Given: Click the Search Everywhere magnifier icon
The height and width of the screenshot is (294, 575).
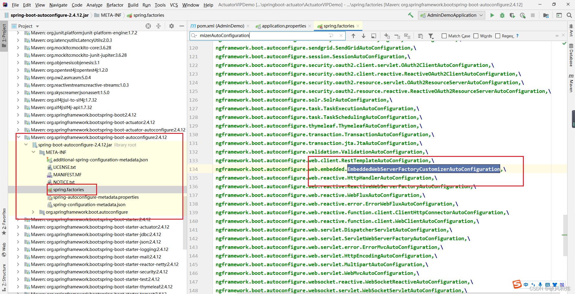Looking at the screenshot, I should click(569, 15).
